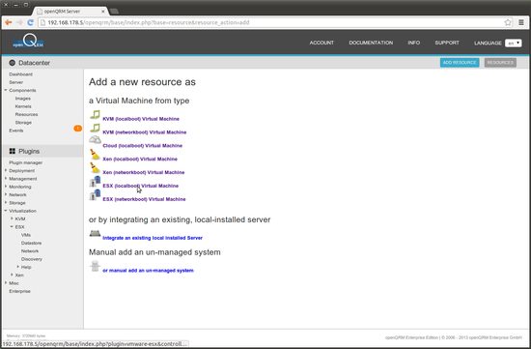
Task: Select Datastore under the ESX tree
Action: click(31, 243)
